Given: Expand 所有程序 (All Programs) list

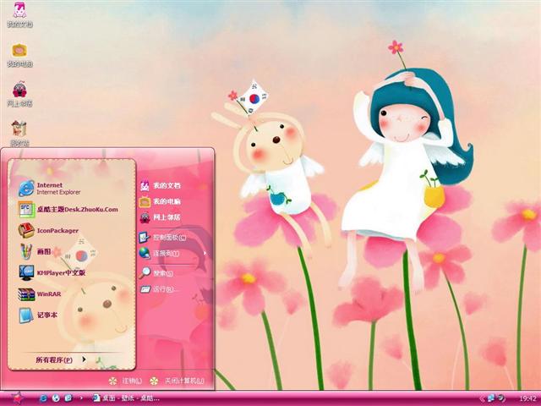Looking at the screenshot, I should click(59, 359).
